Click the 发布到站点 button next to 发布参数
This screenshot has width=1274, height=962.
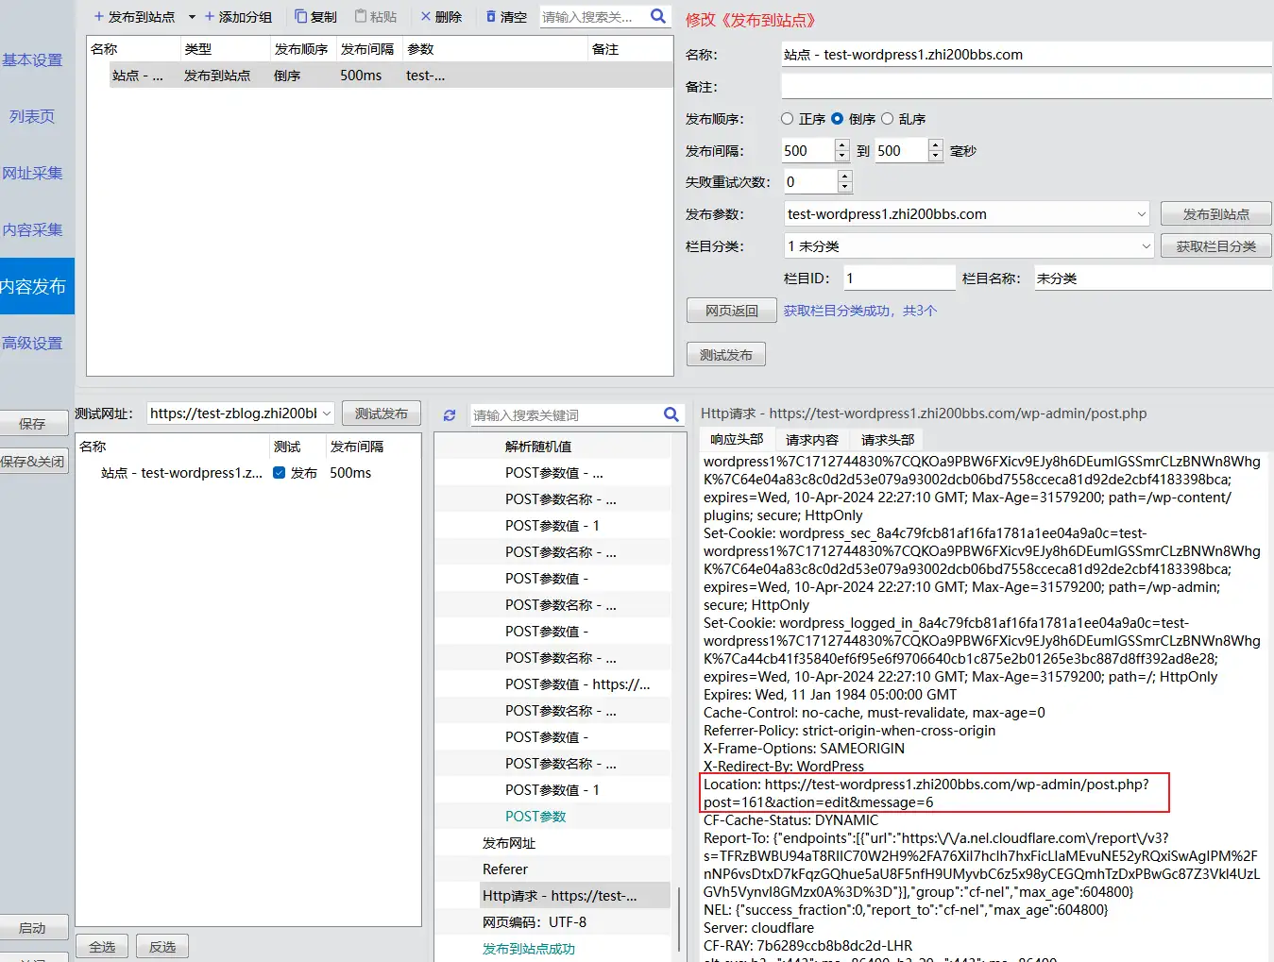(1215, 214)
